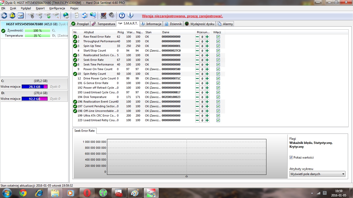The width and height of the screenshot is (353, 198).
Task: Click the globe over disk toolbar icon
Action: tap(66, 15)
